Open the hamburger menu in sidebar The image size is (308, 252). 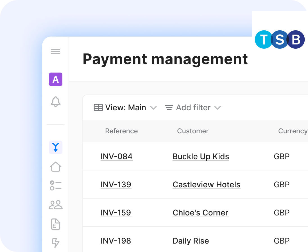[56, 51]
